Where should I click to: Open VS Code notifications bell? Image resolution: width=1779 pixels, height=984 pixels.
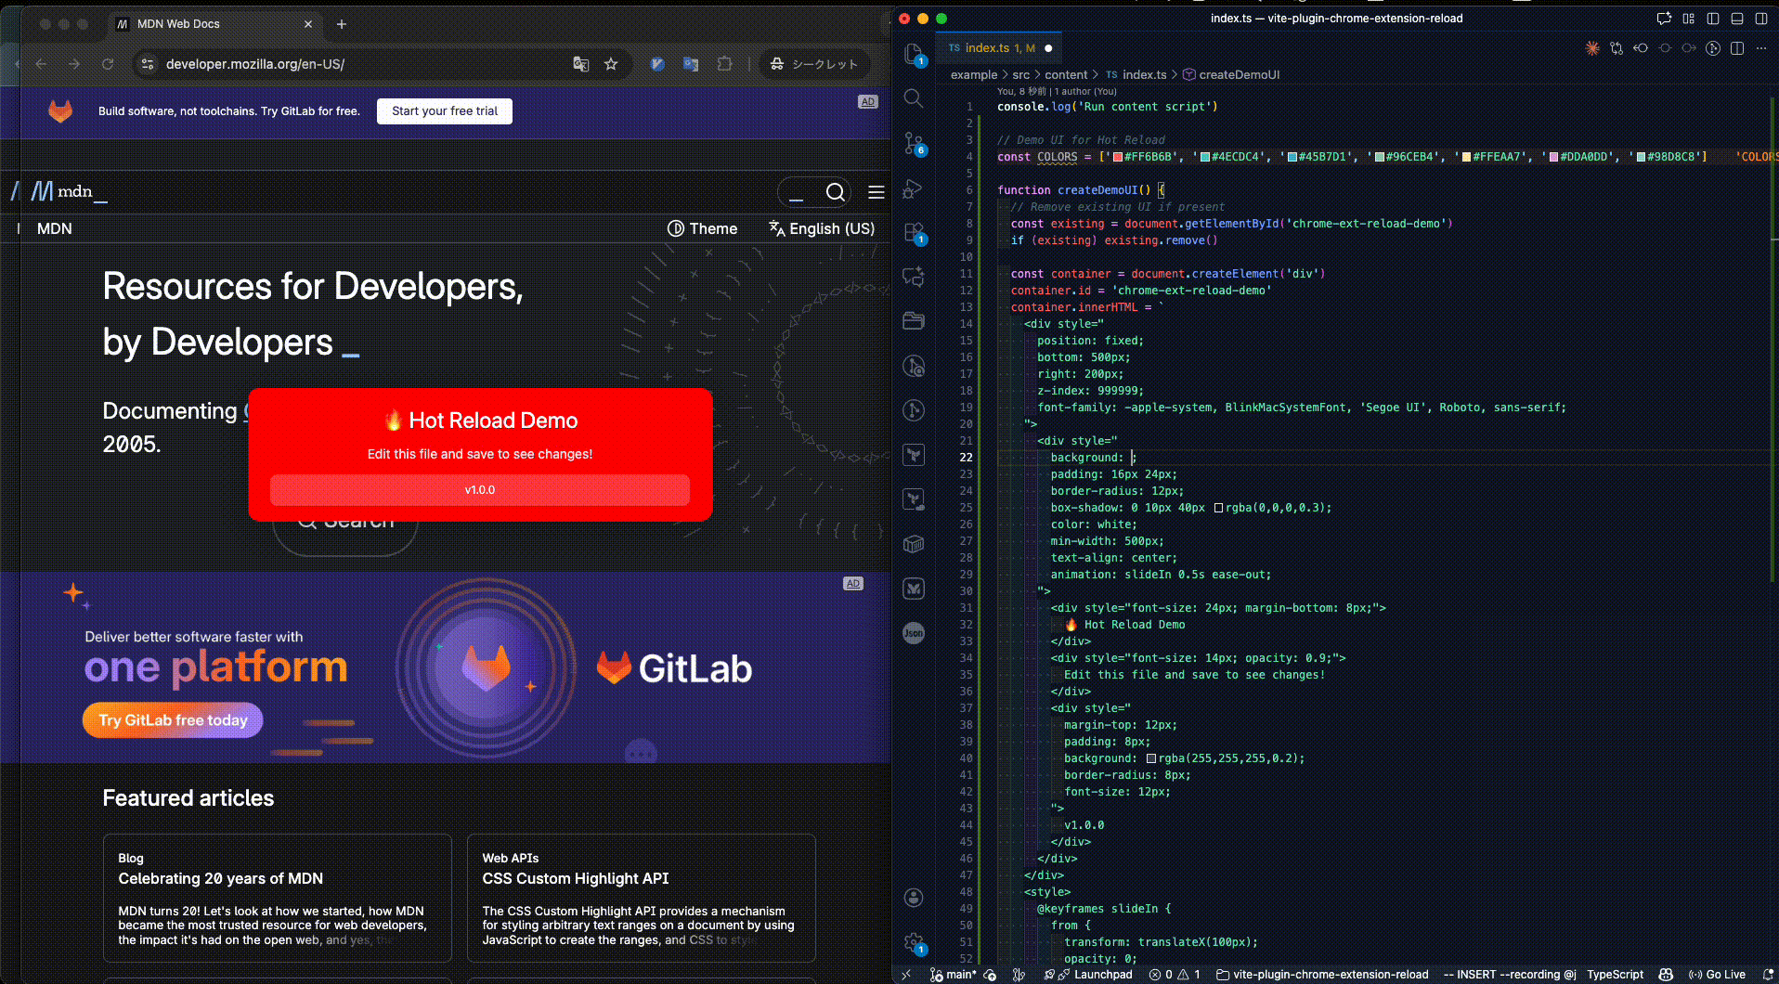[1768, 975]
